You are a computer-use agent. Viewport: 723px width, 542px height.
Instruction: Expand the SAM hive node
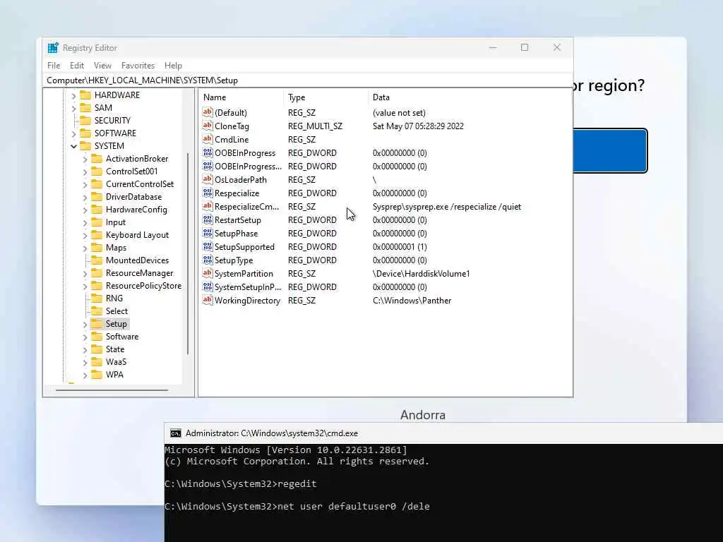tap(73, 108)
